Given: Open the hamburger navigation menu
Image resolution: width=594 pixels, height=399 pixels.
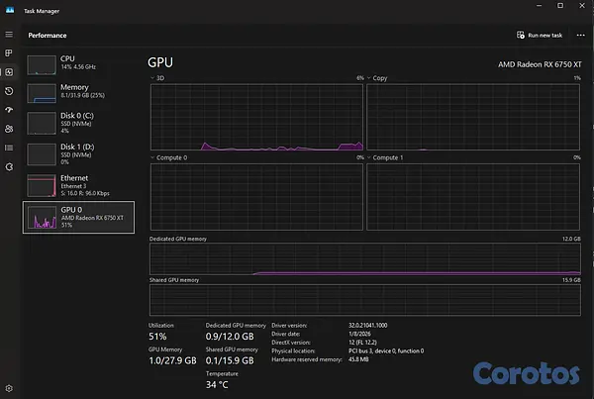Looking at the screenshot, I should click(x=9, y=35).
